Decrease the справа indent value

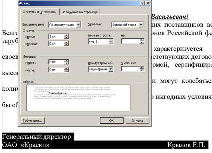(66, 45)
